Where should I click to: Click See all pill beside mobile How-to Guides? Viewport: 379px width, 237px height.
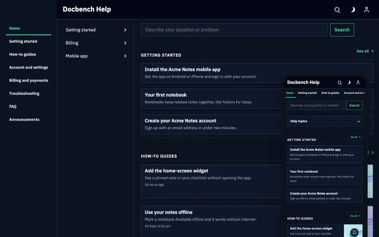coord(355,216)
